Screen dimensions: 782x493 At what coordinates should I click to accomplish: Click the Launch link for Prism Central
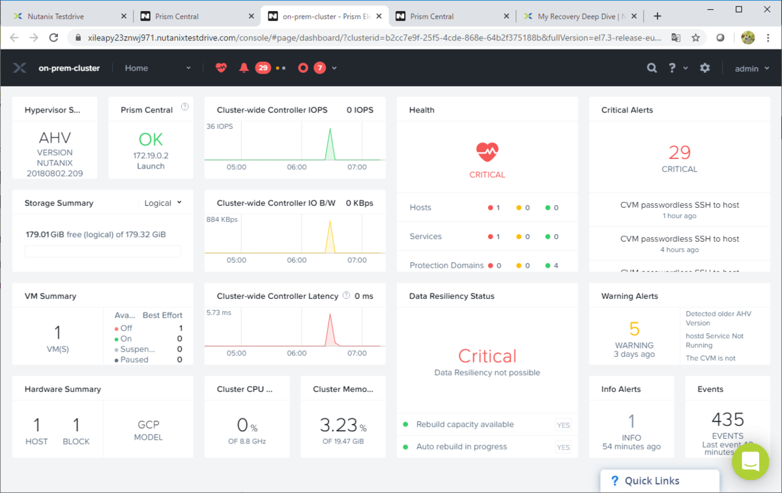[151, 166]
